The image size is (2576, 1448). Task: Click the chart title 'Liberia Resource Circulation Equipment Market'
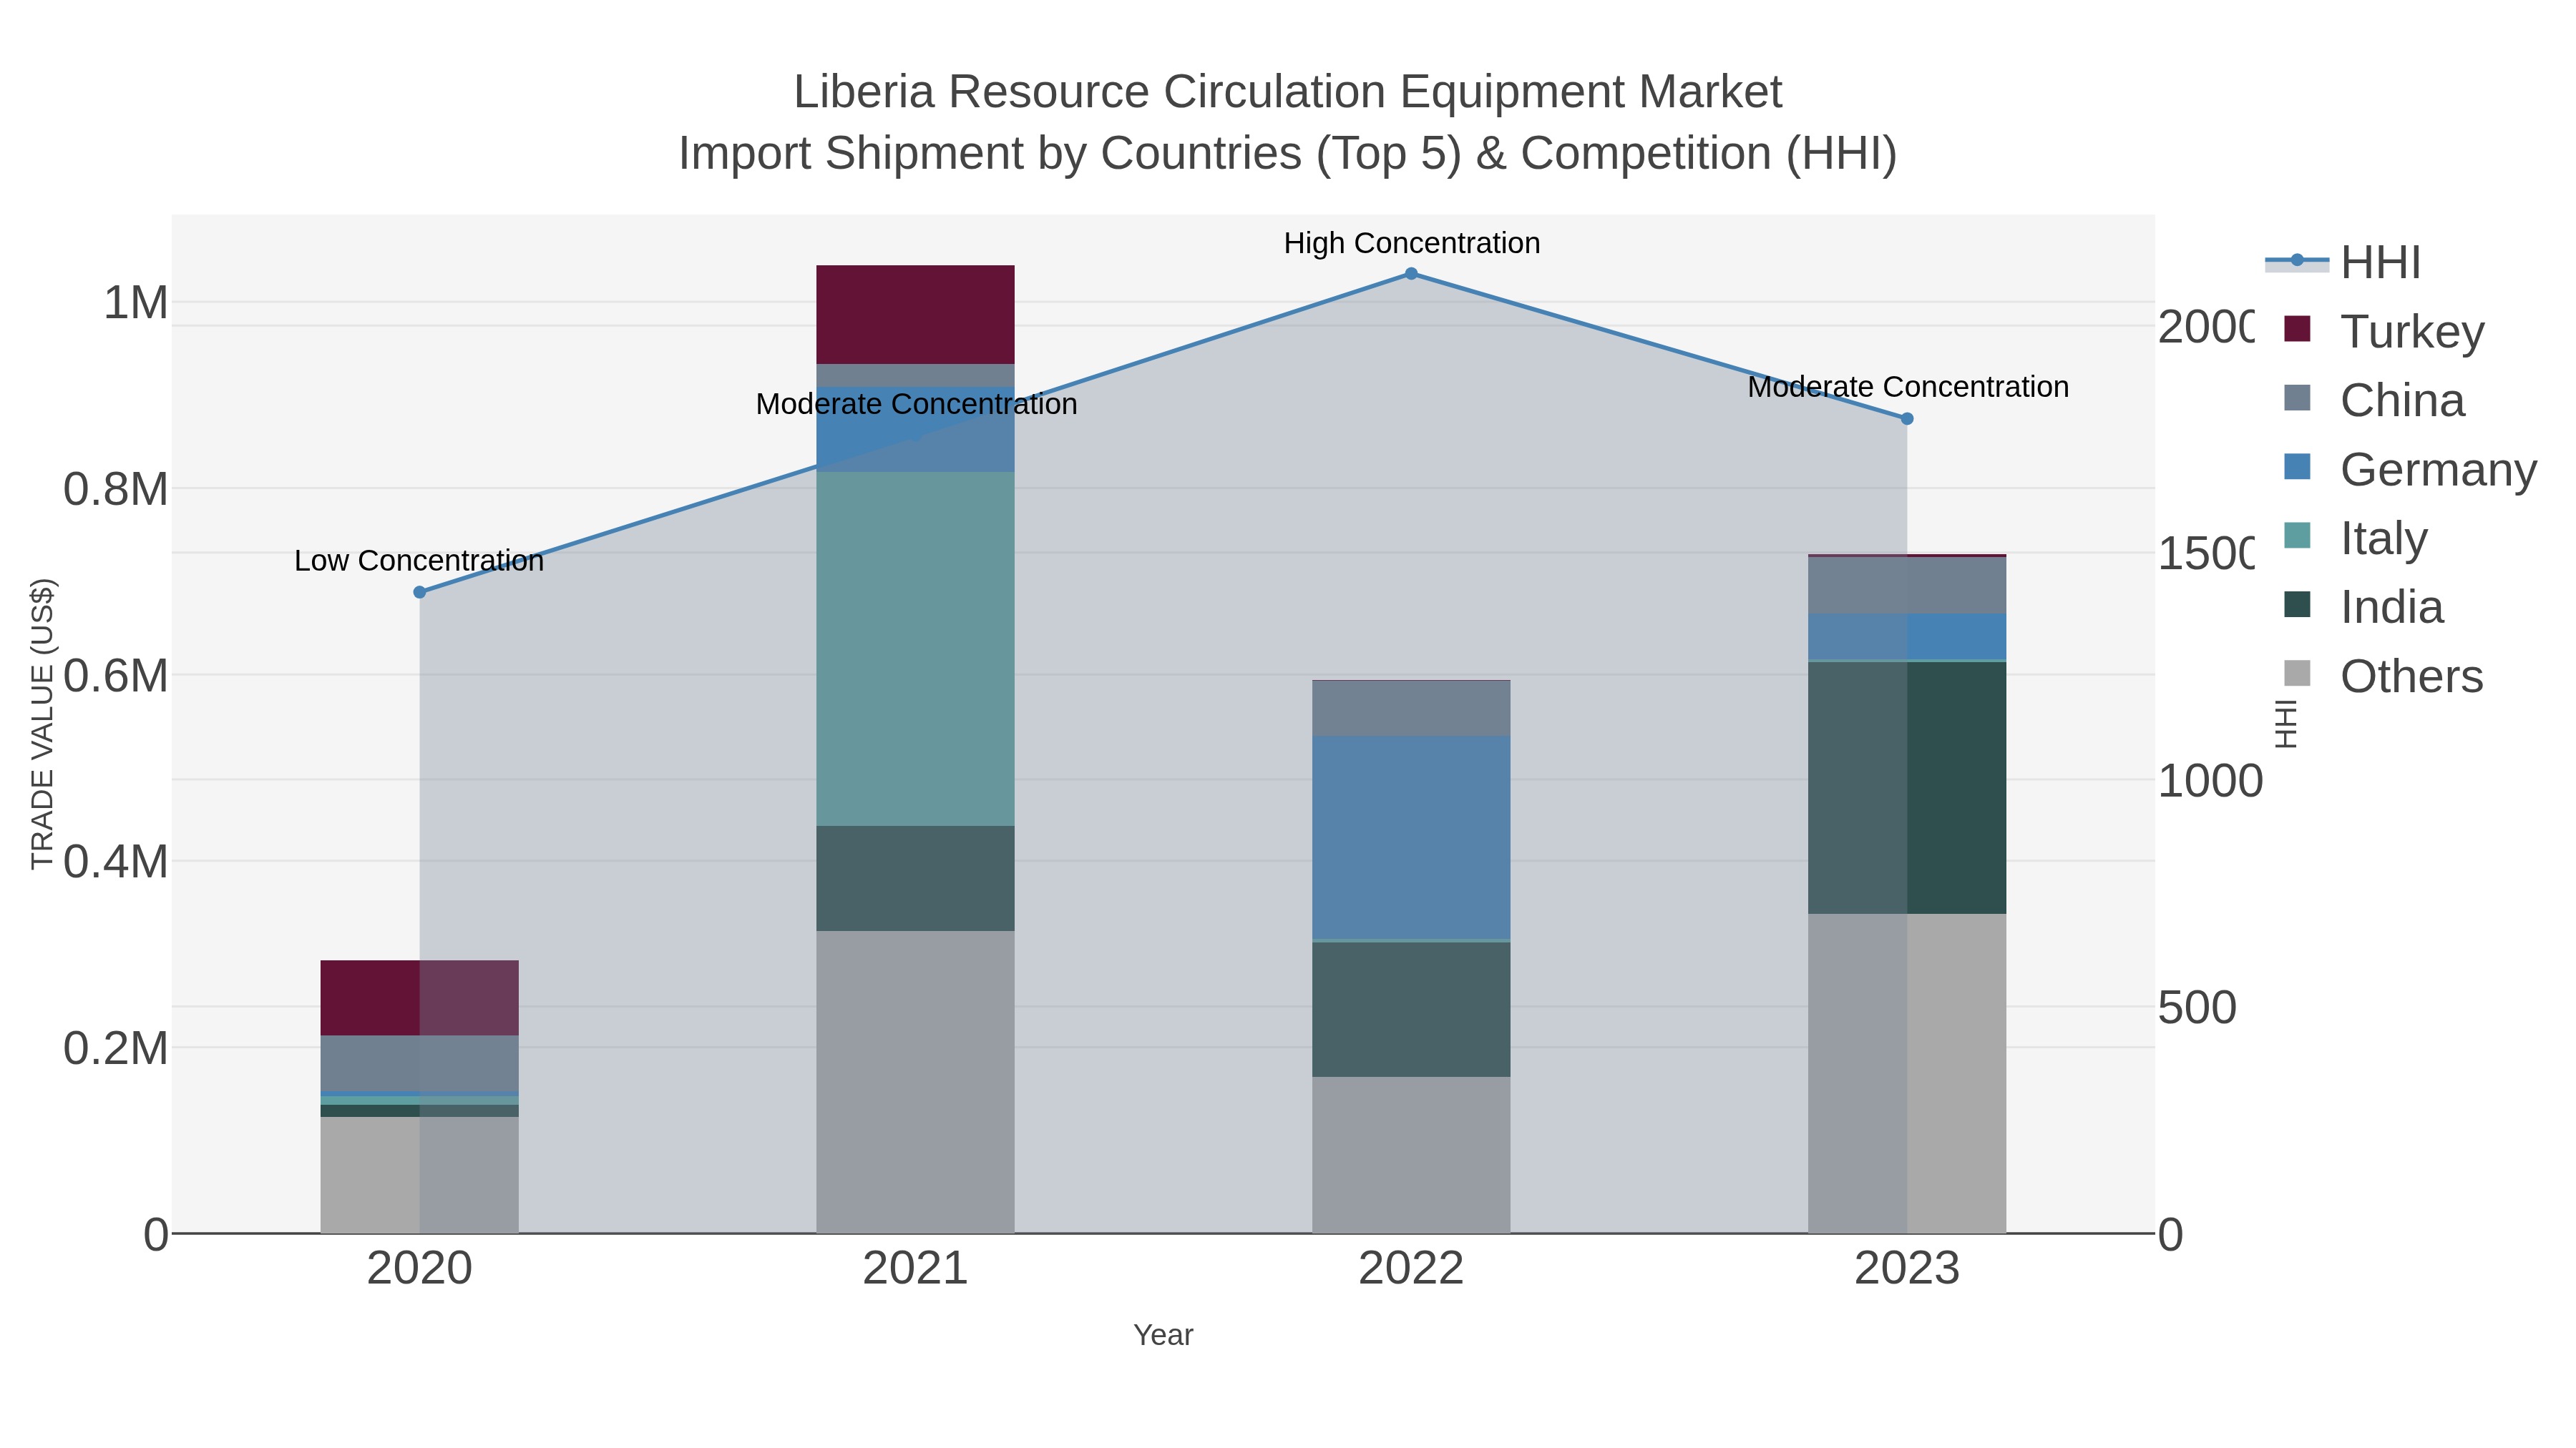tap(1288, 92)
